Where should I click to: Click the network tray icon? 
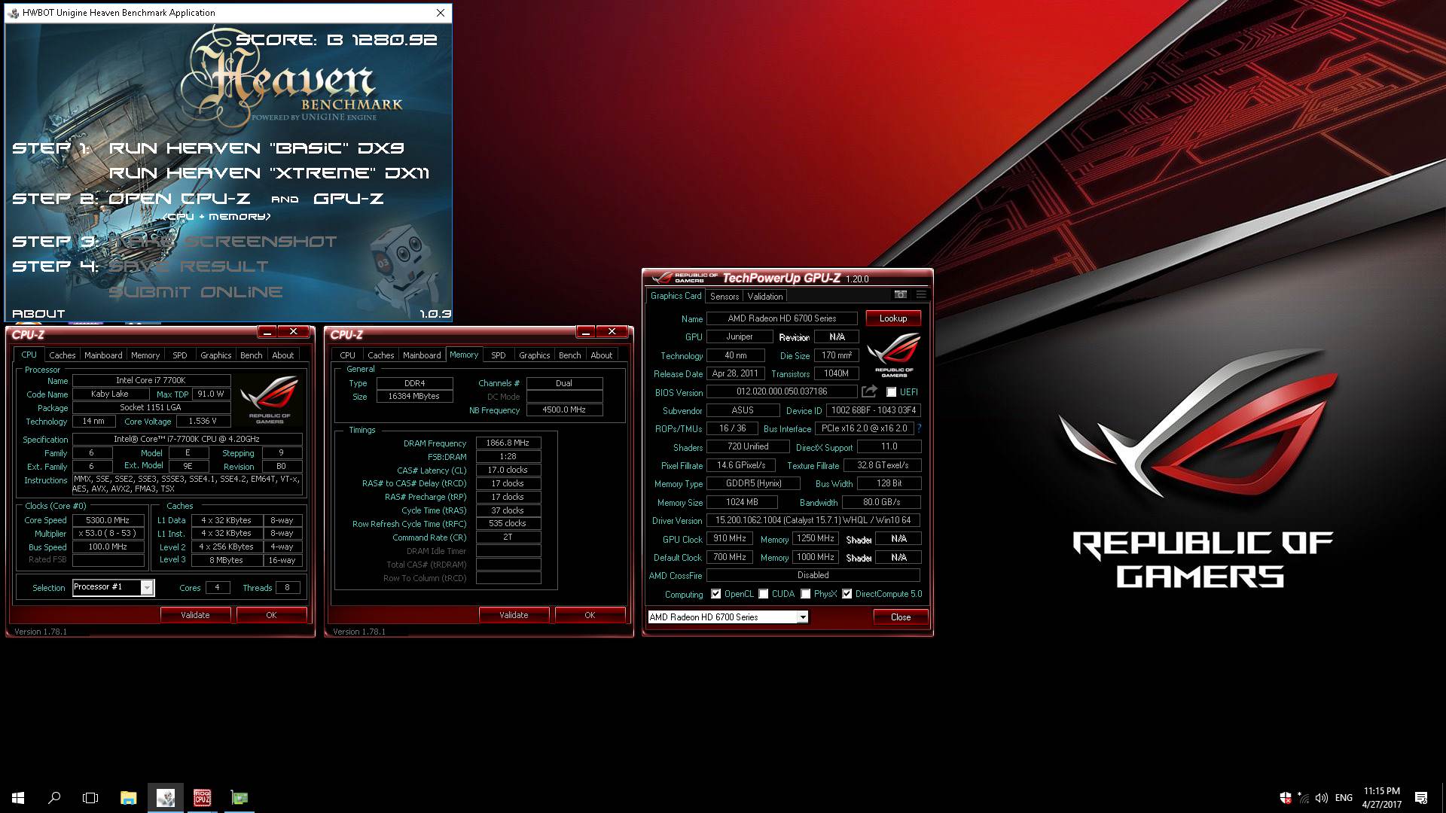tap(1304, 797)
